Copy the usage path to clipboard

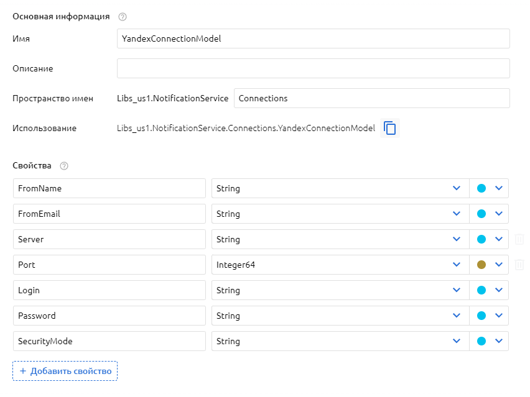390,128
